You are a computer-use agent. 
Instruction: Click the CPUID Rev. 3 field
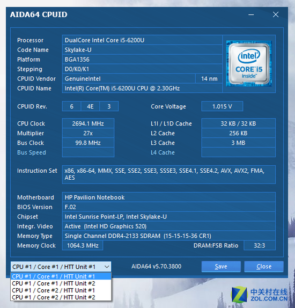(x=109, y=106)
